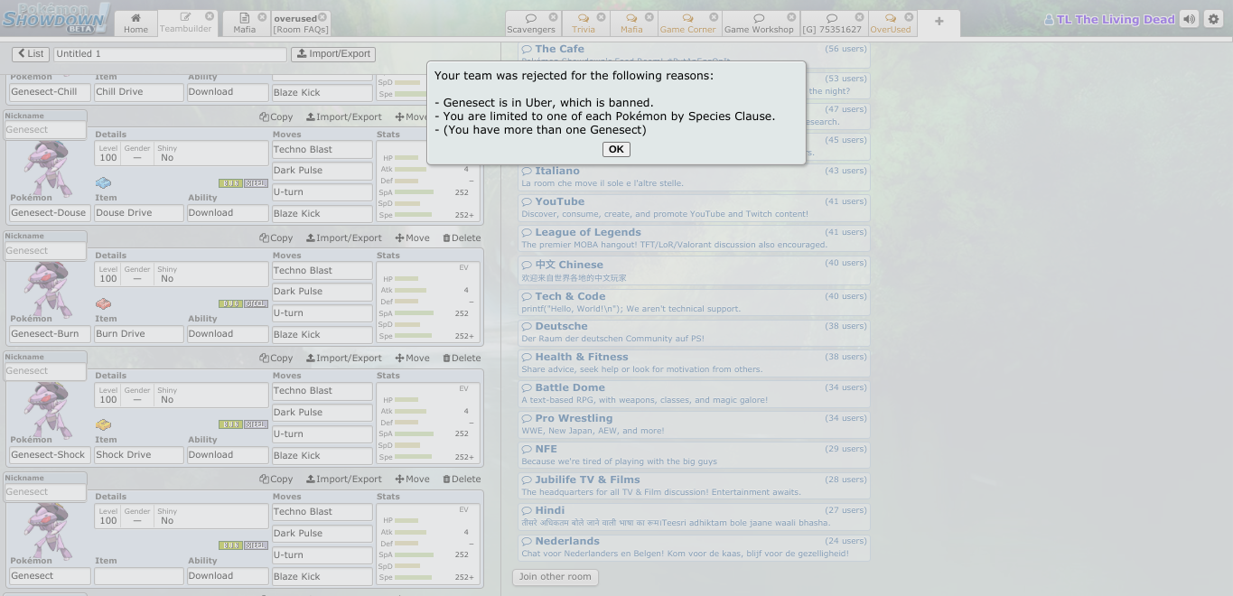Image resolution: width=1233 pixels, height=596 pixels.
Task: Click the Pokémon Showdown logo
Action: 56,18
